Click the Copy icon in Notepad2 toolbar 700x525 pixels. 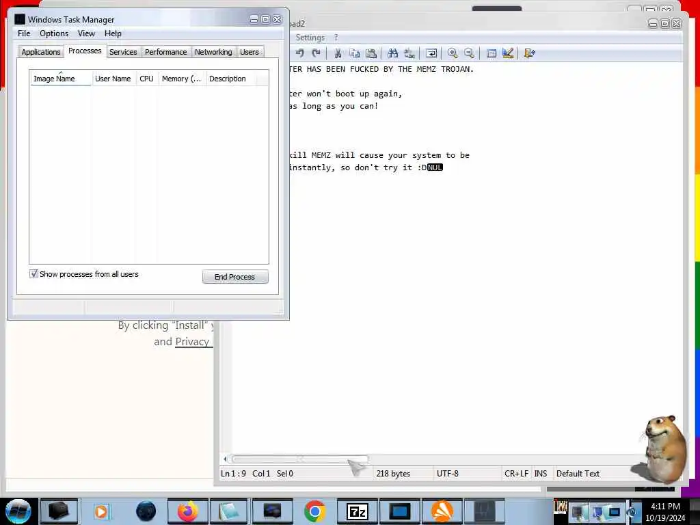coord(355,53)
